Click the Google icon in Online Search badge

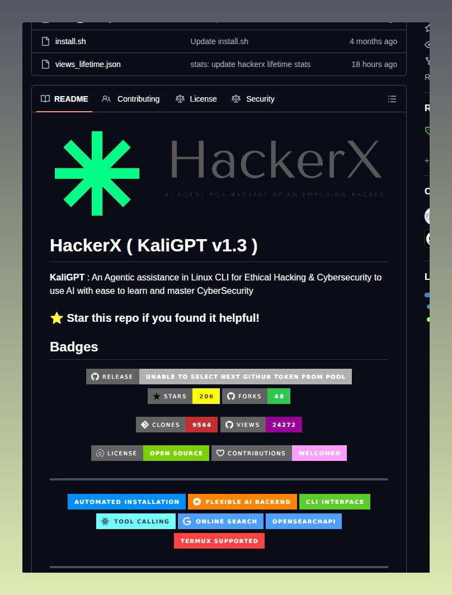[x=187, y=521]
